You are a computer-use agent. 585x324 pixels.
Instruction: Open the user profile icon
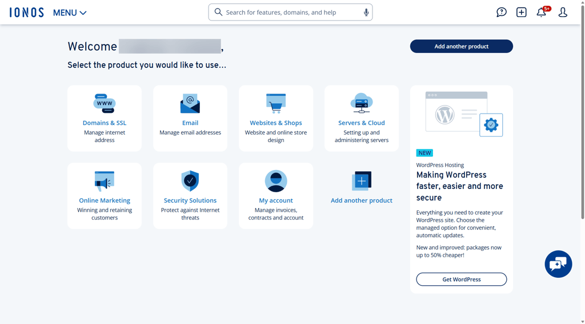(x=563, y=13)
